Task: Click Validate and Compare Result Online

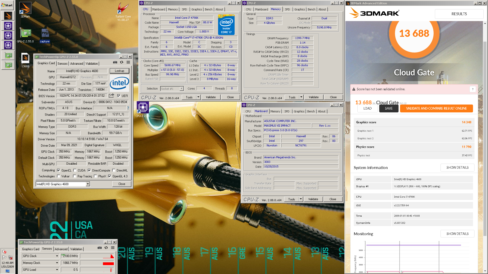Action: point(436,108)
